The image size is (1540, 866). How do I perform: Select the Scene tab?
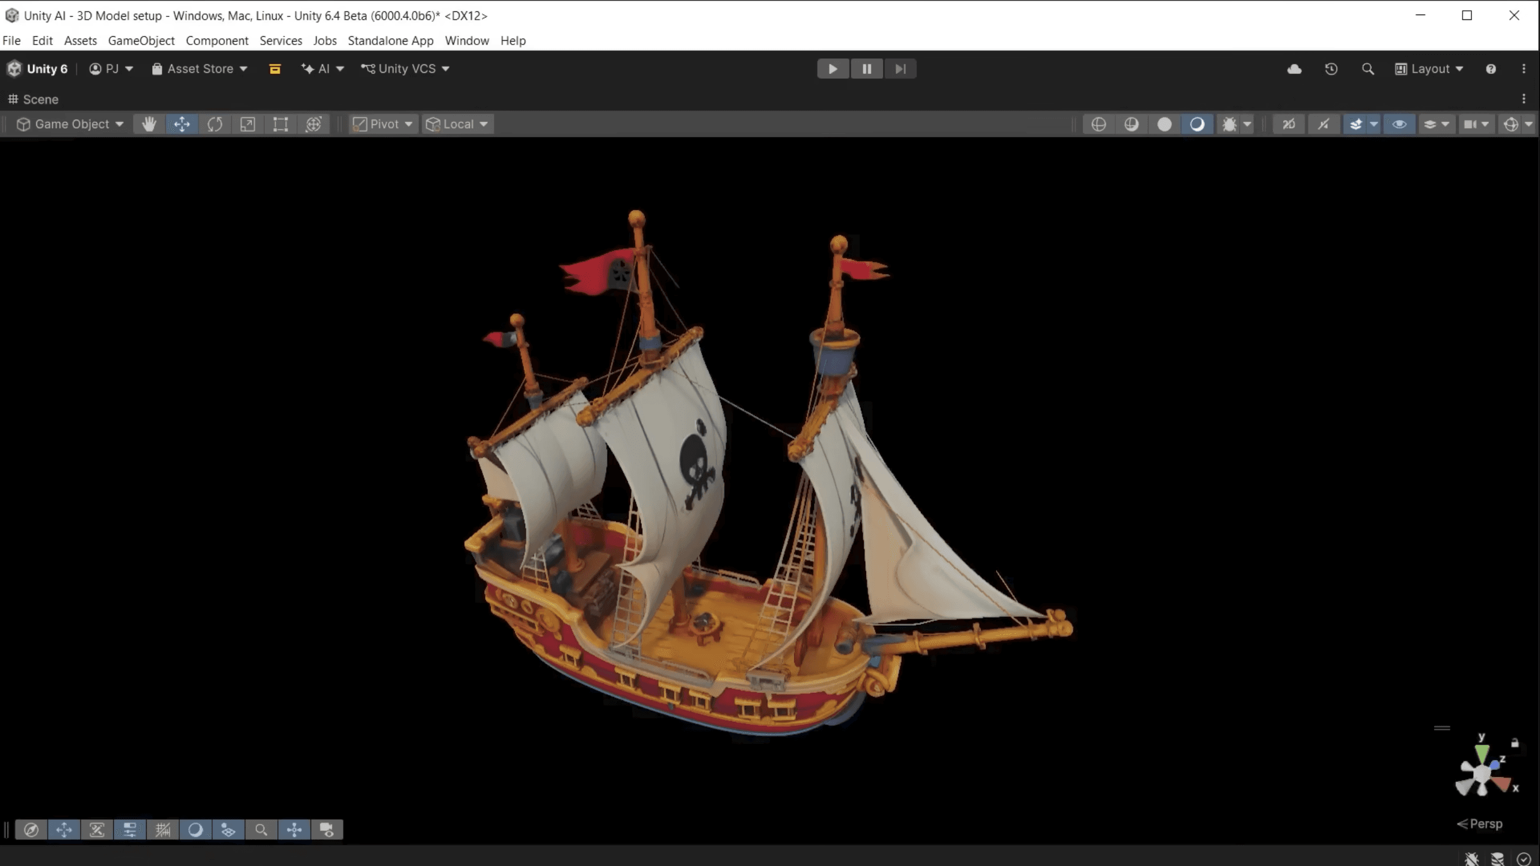[x=33, y=99]
